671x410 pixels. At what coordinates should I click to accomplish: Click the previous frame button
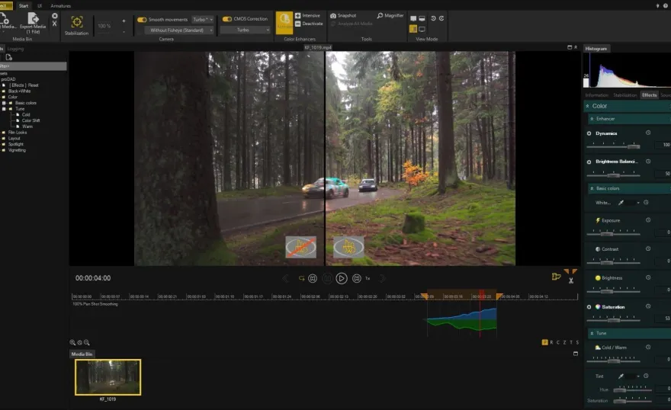click(313, 278)
